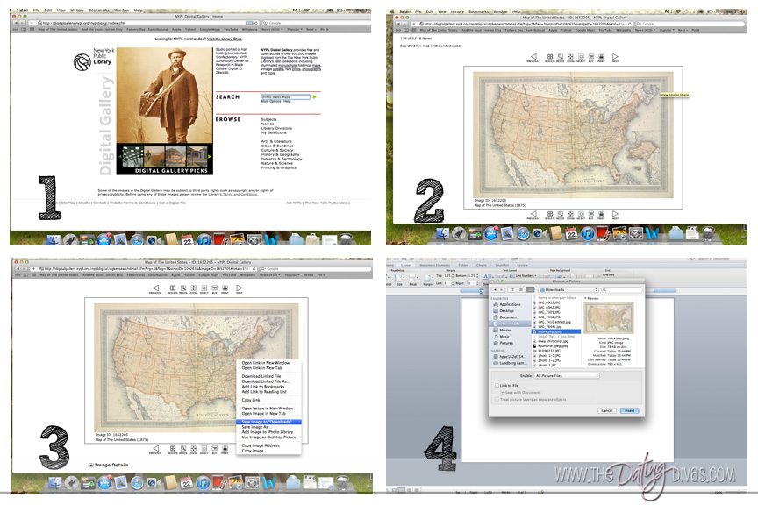Open the Line Numbers dropdown in the Word ribbon
The height and width of the screenshot is (505, 758).
(x=524, y=275)
